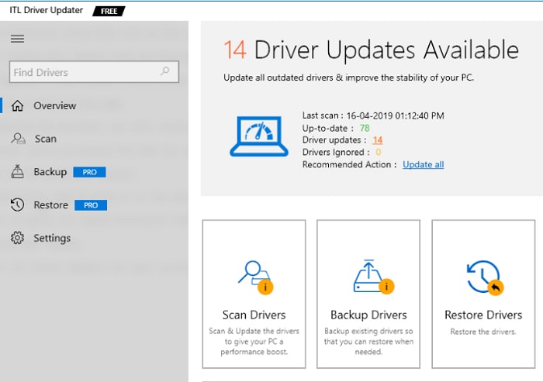The image size is (543, 382).
Task: Open the Backup Drivers card
Action: click(x=368, y=294)
